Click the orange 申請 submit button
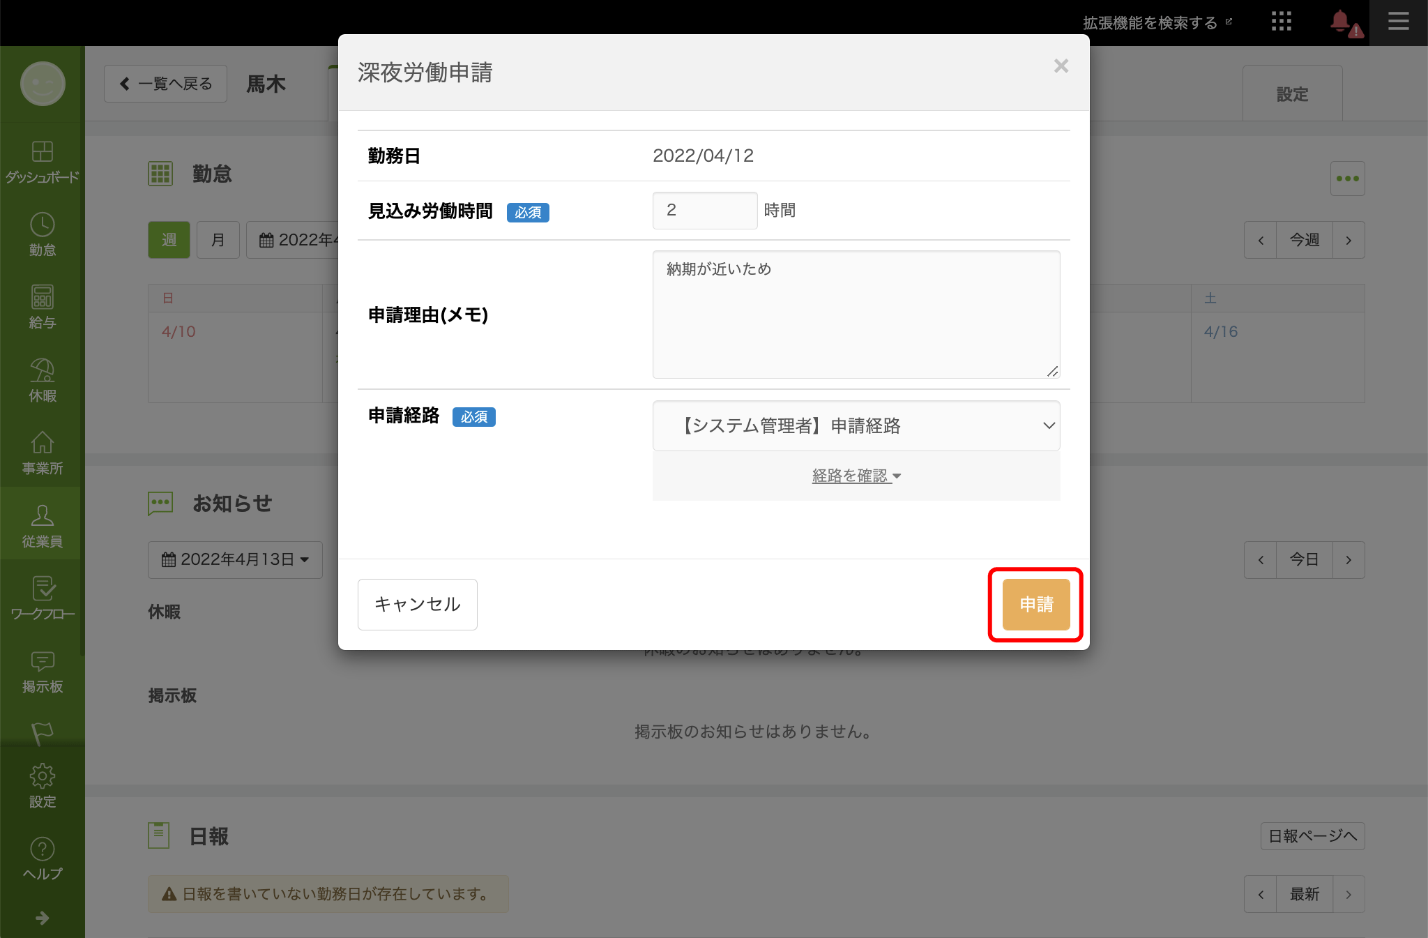Viewport: 1428px width, 938px height. (x=1035, y=604)
